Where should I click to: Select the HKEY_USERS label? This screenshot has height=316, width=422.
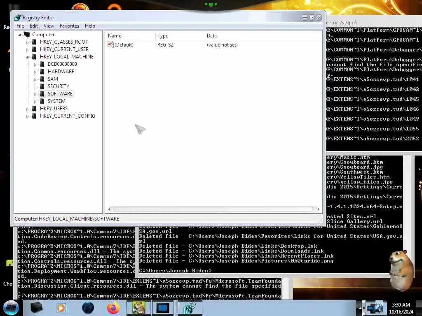pos(54,109)
